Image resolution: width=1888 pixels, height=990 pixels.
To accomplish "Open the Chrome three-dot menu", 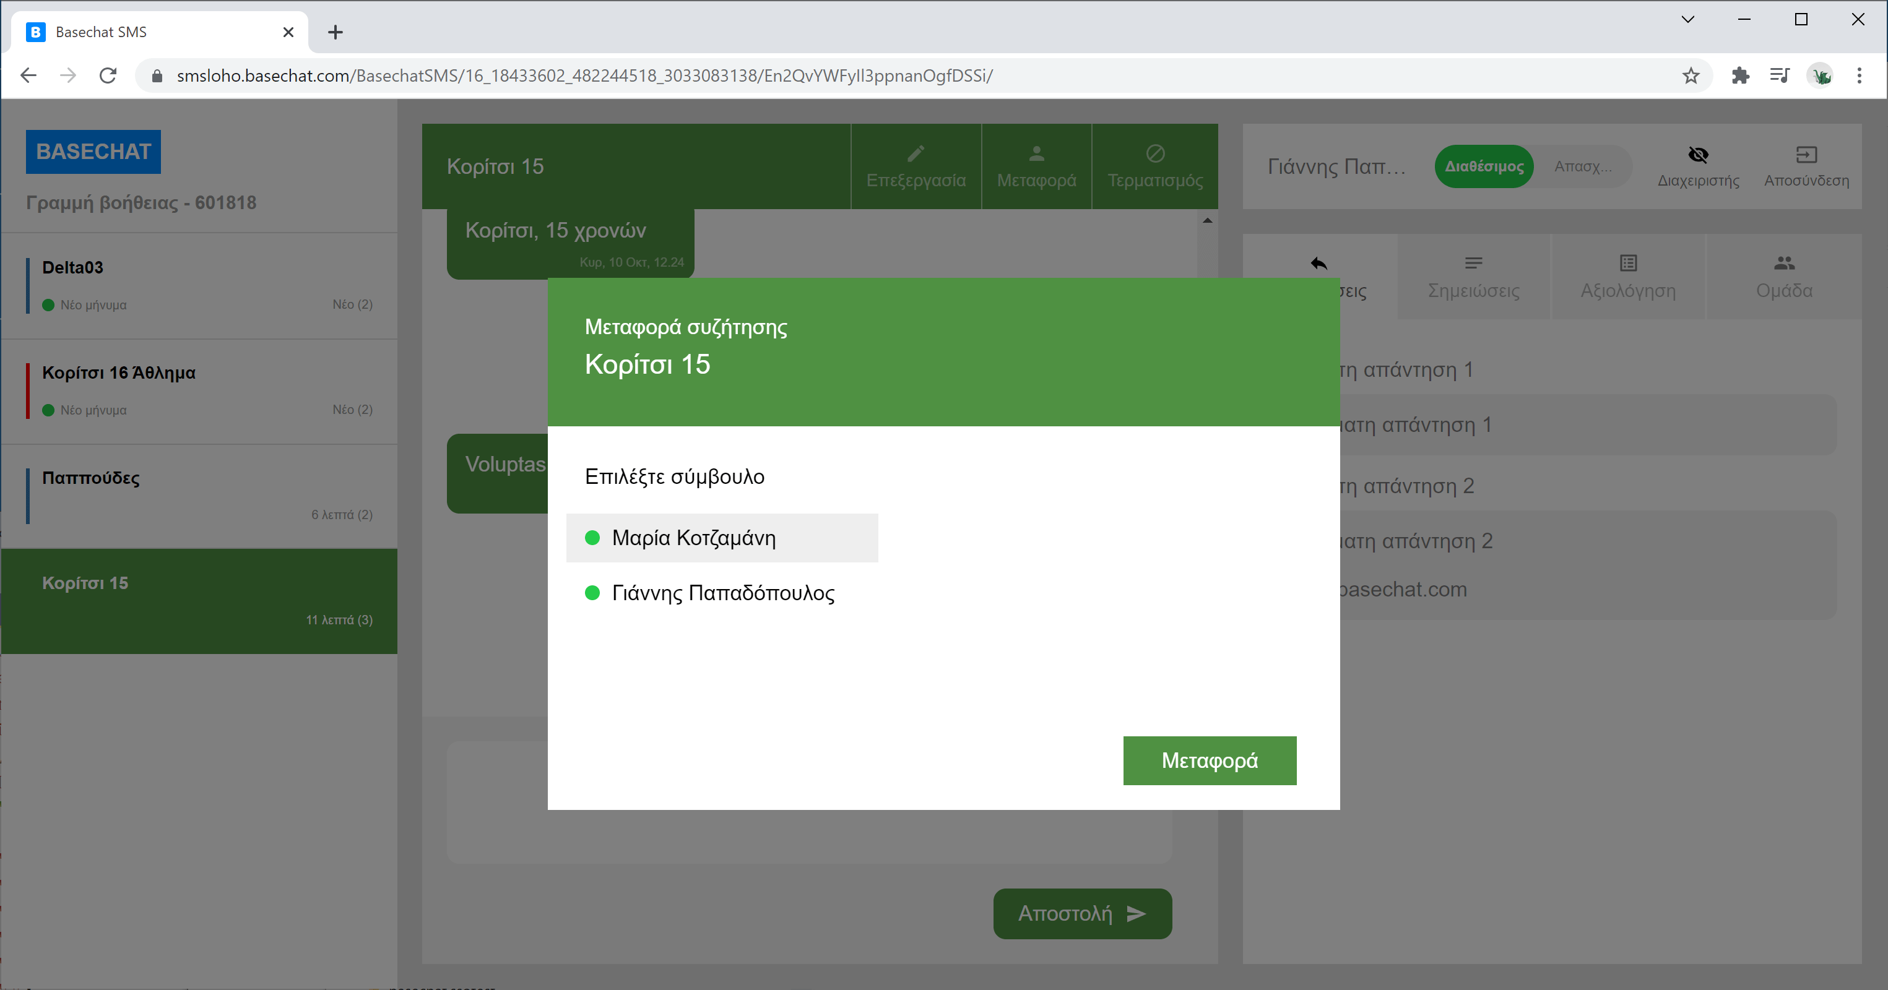I will point(1859,75).
